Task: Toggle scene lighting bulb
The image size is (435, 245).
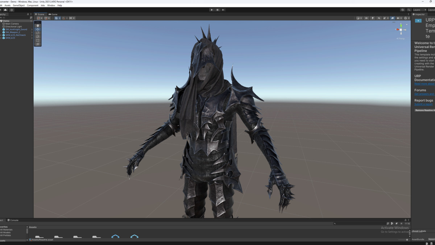Action: pyautogui.click(x=373, y=18)
